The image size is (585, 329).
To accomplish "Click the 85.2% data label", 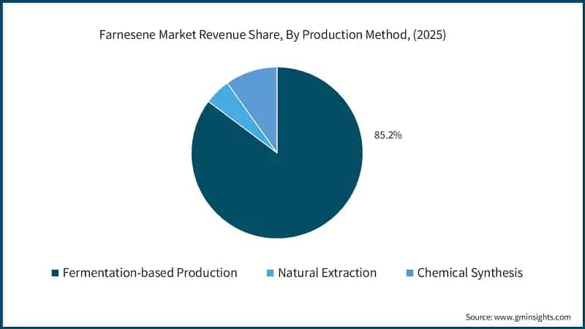I will [x=388, y=135].
